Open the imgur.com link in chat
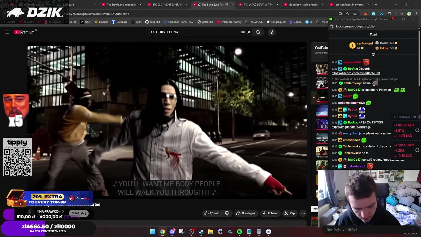The height and width of the screenshot is (237, 421). pos(351,127)
